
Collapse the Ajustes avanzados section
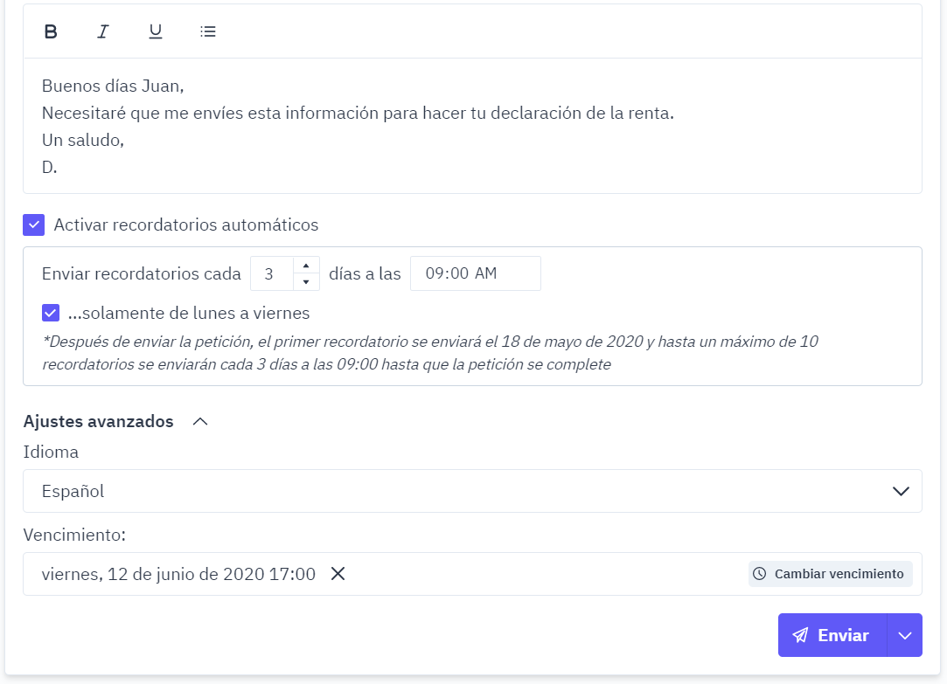200,421
